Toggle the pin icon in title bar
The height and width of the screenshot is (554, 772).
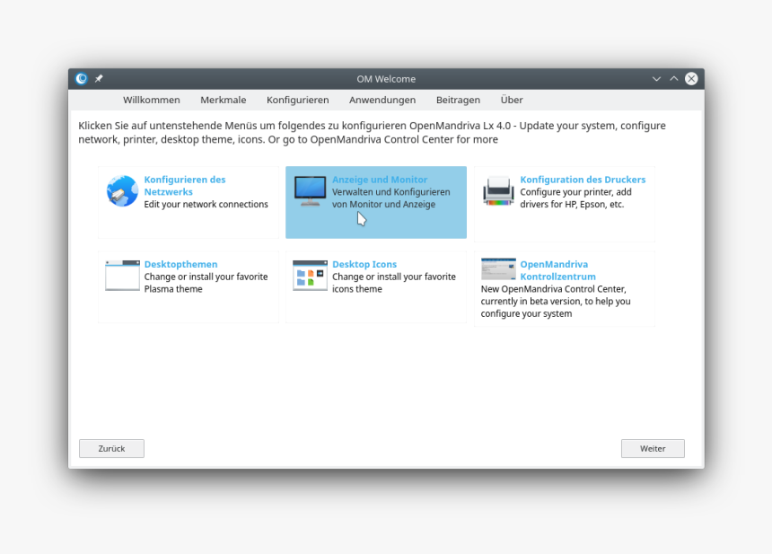pyautogui.click(x=99, y=79)
